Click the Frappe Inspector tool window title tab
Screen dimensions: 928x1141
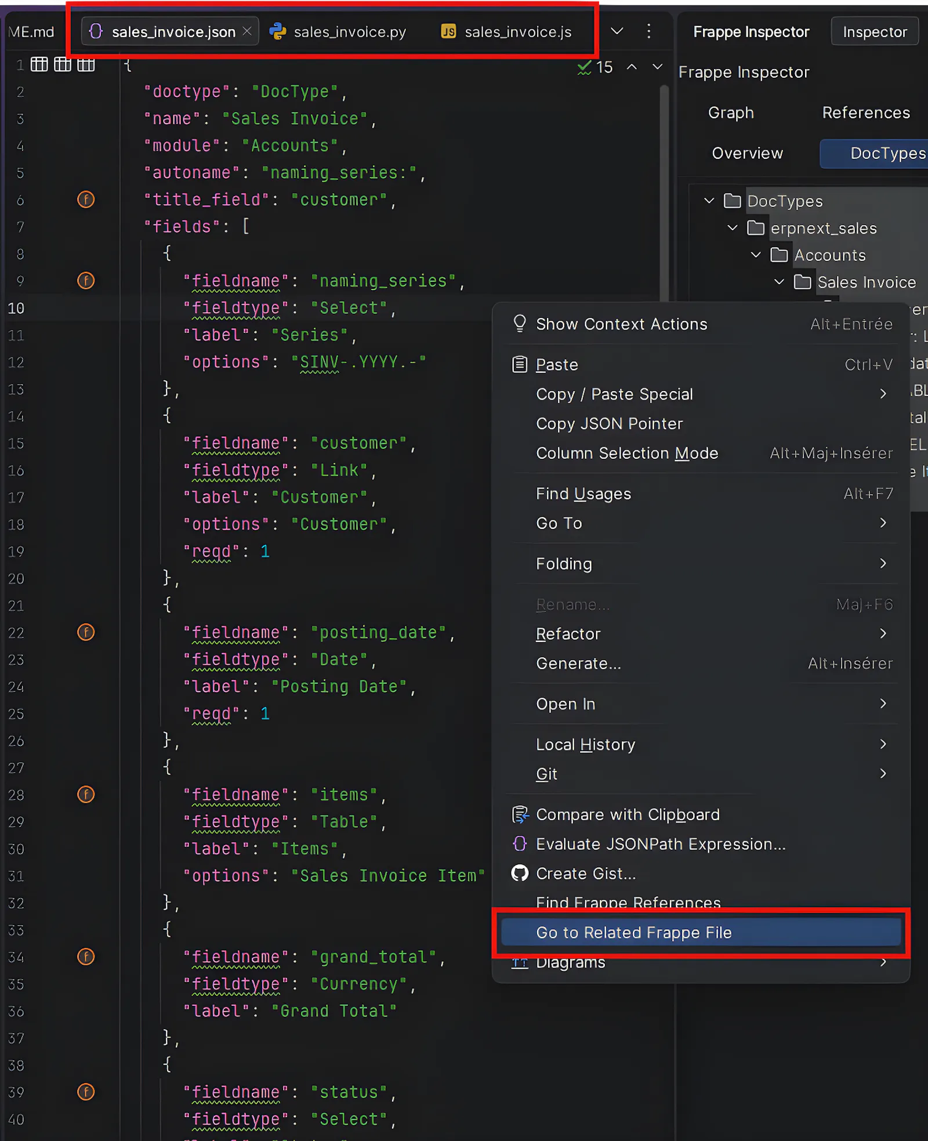coord(751,31)
